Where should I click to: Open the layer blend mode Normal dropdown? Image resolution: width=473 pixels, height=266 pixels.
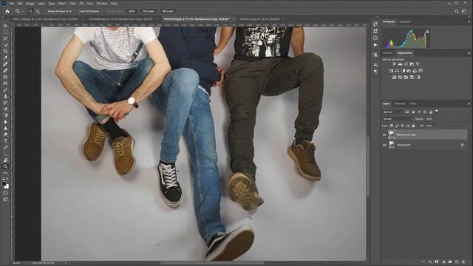[x=397, y=119]
